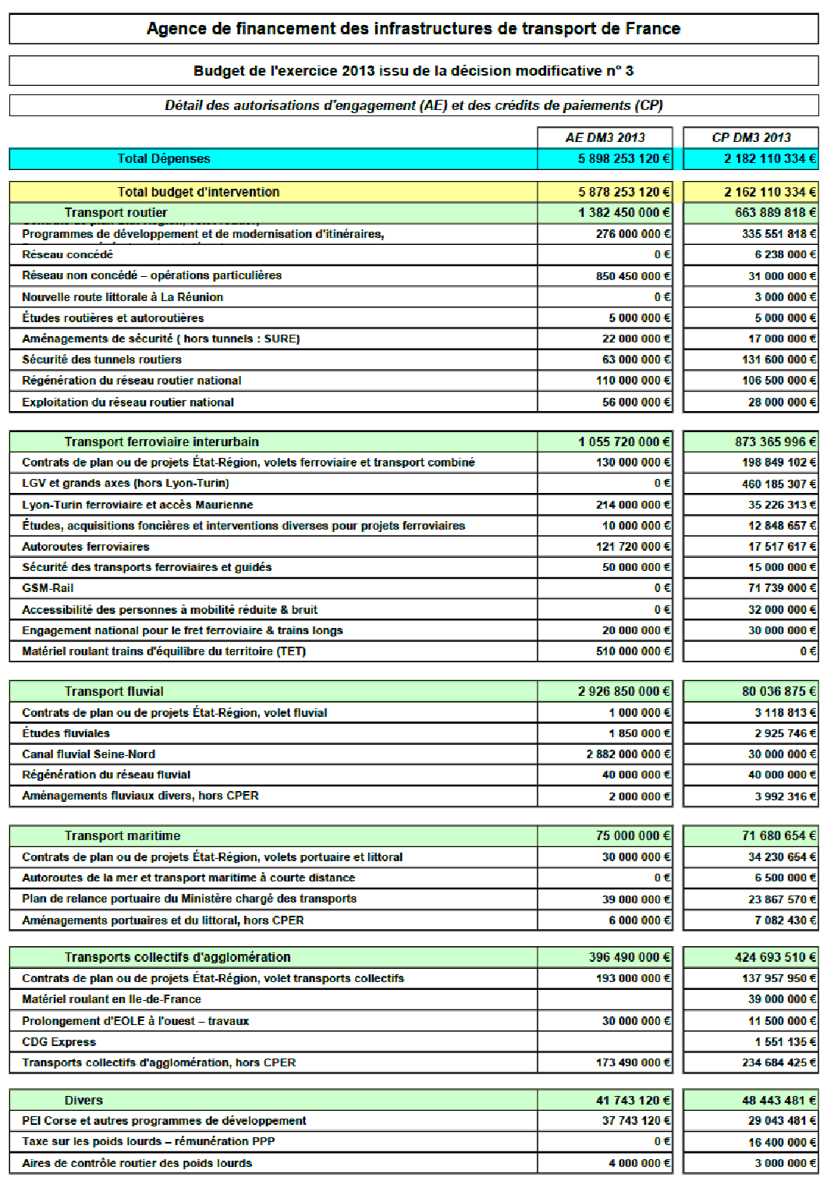Click the 'AE DM3 2013' column header
The height and width of the screenshot is (1181, 827).
click(x=605, y=137)
